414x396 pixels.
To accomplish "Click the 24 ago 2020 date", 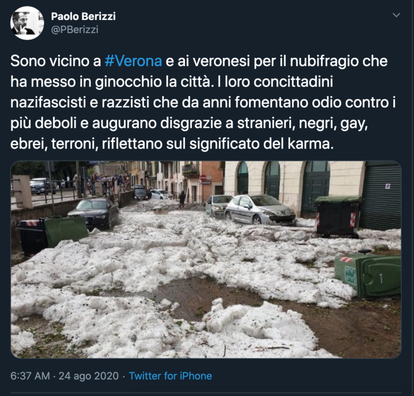I will point(89,376).
